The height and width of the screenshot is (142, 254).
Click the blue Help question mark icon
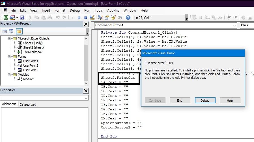(128, 18)
